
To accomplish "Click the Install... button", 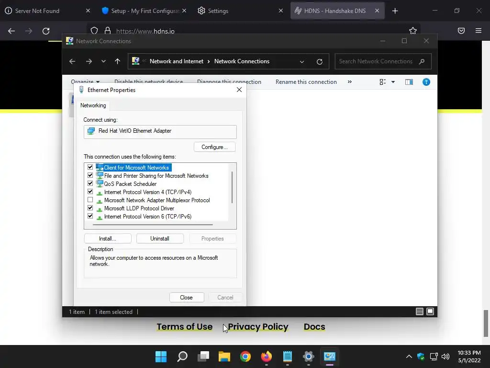I will pos(108,239).
